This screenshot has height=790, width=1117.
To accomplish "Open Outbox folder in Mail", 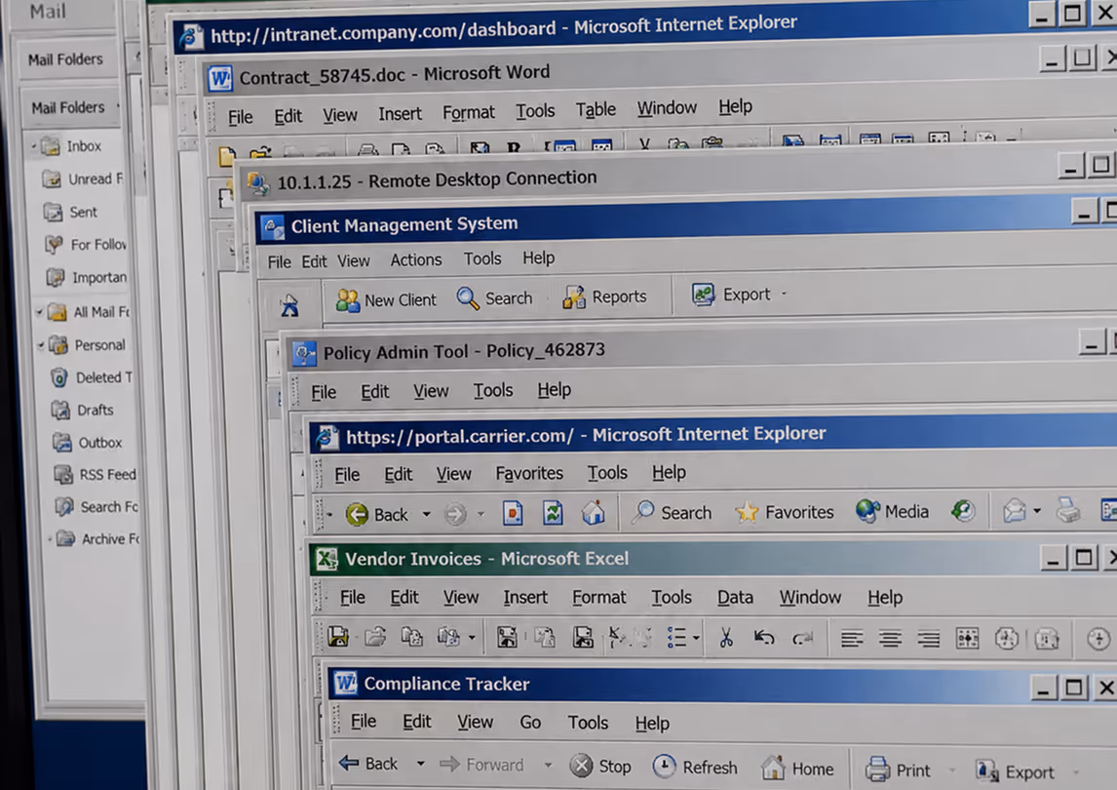I will (x=88, y=443).
